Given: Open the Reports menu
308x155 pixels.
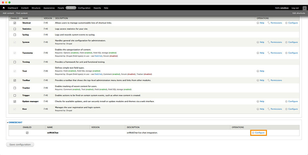Looking at the screenshot, I should point(97,8).
